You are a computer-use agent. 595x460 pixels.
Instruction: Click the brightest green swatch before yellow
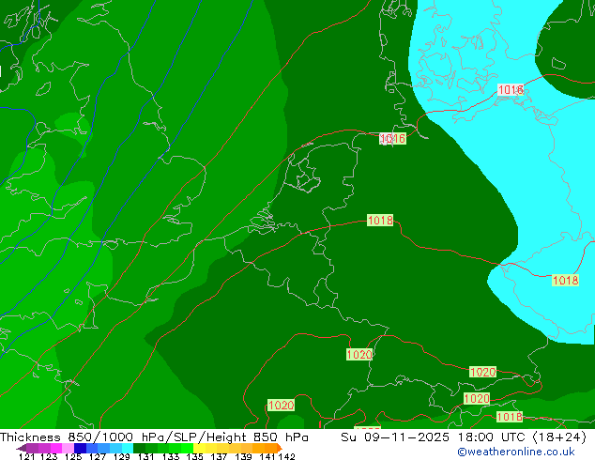point(187,448)
